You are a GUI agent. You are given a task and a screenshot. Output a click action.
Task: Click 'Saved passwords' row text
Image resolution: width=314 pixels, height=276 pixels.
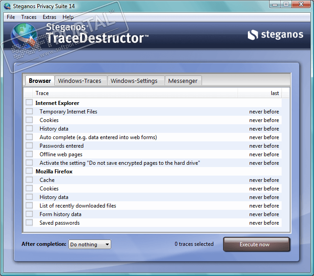pos(59,223)
